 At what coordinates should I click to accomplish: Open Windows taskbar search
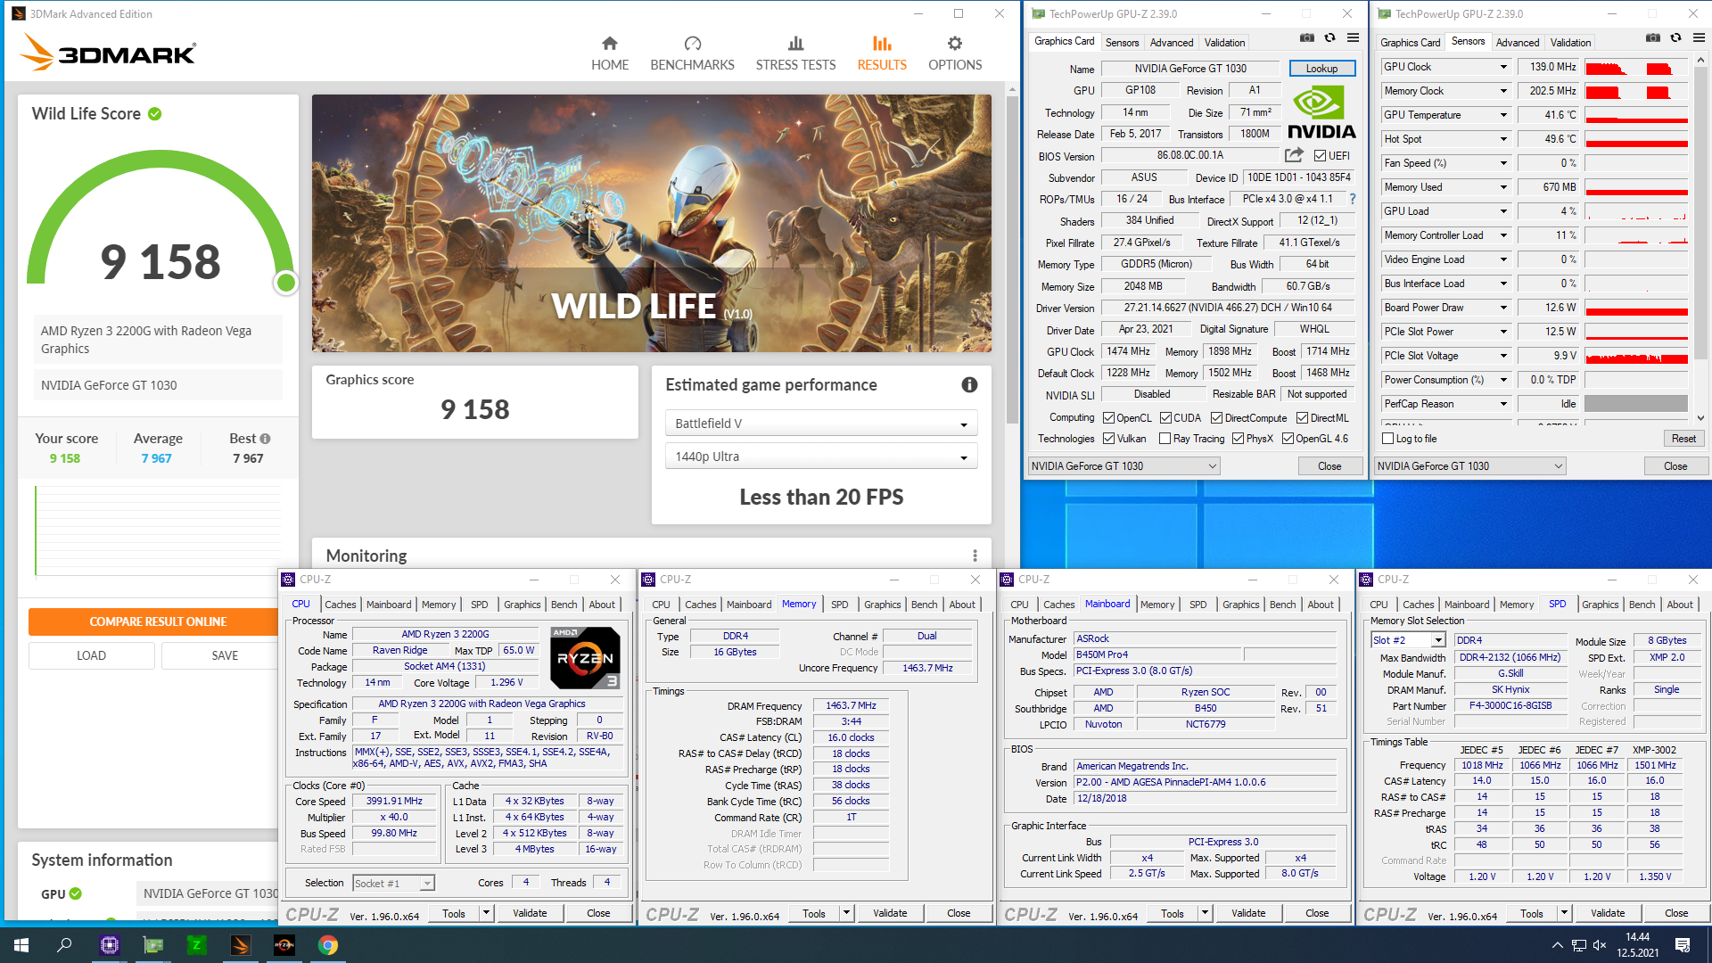[64, 945]
